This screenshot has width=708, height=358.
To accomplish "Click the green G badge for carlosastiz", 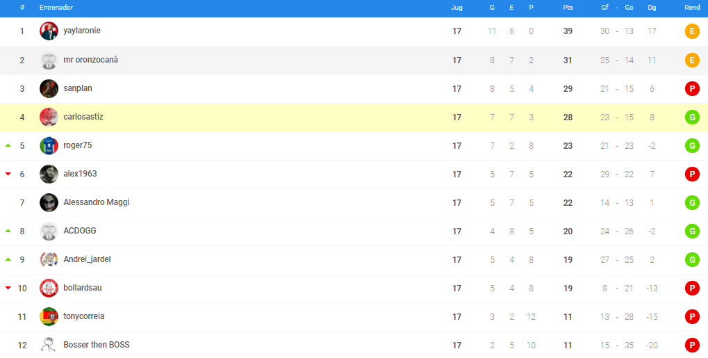I will (692, 117).
